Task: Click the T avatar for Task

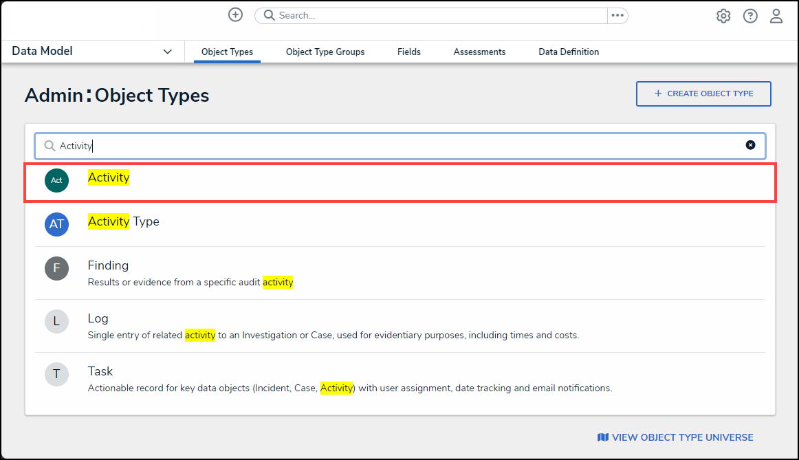Action: coord(56,374)
